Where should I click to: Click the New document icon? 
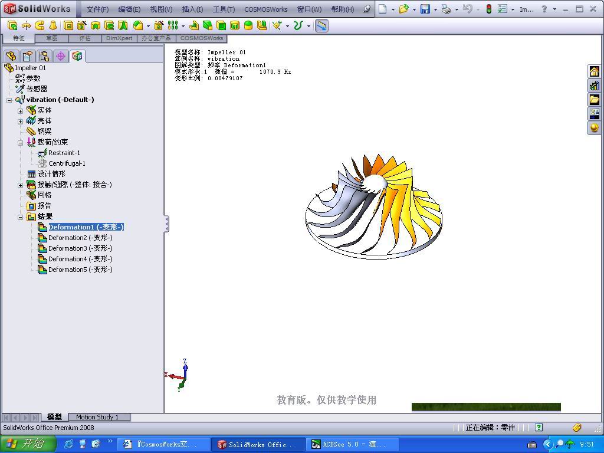point(382,9)
